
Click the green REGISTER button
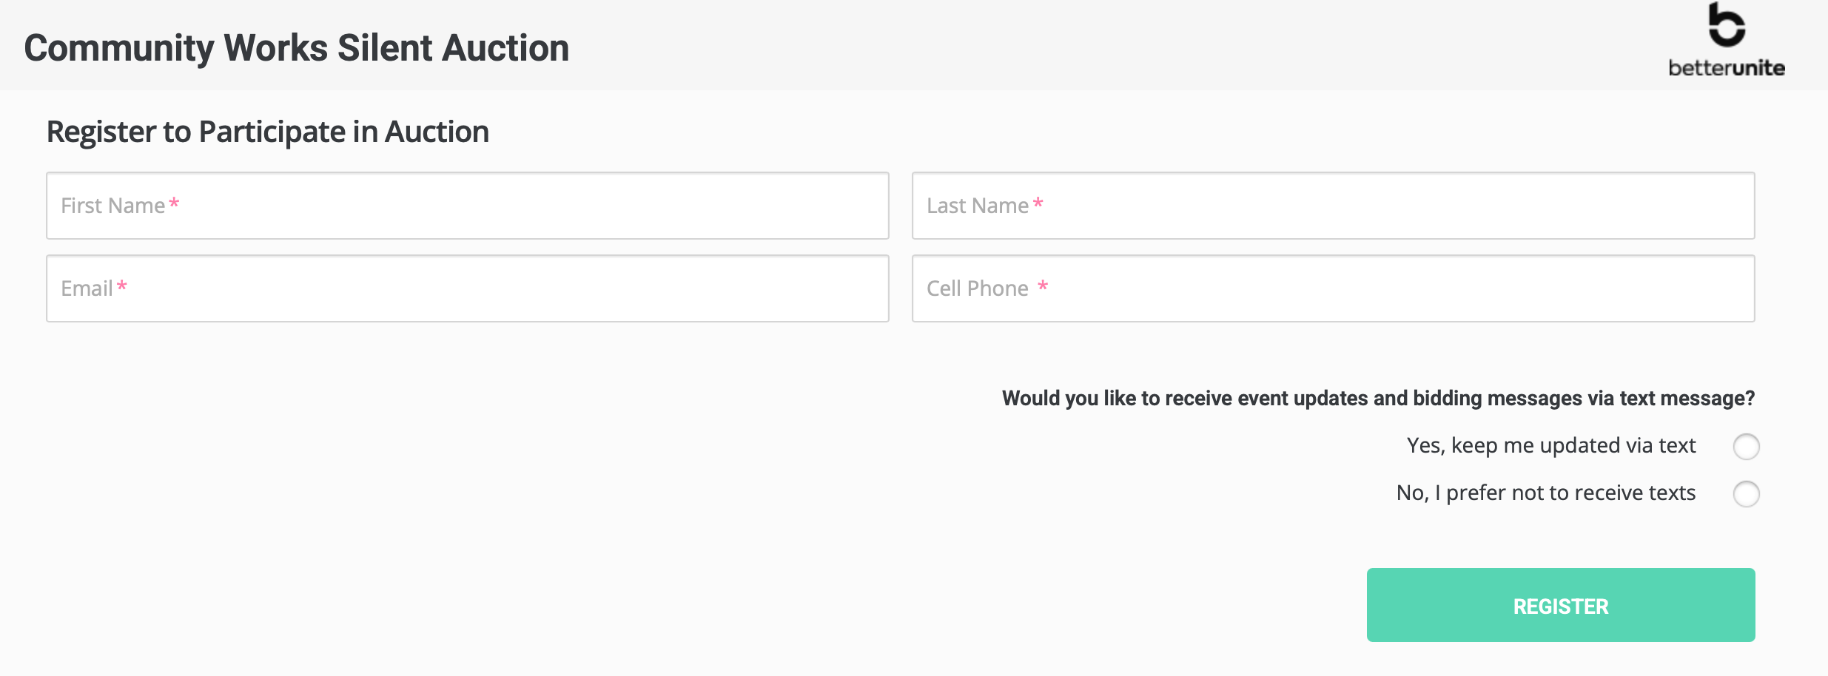click(1561, 605)
